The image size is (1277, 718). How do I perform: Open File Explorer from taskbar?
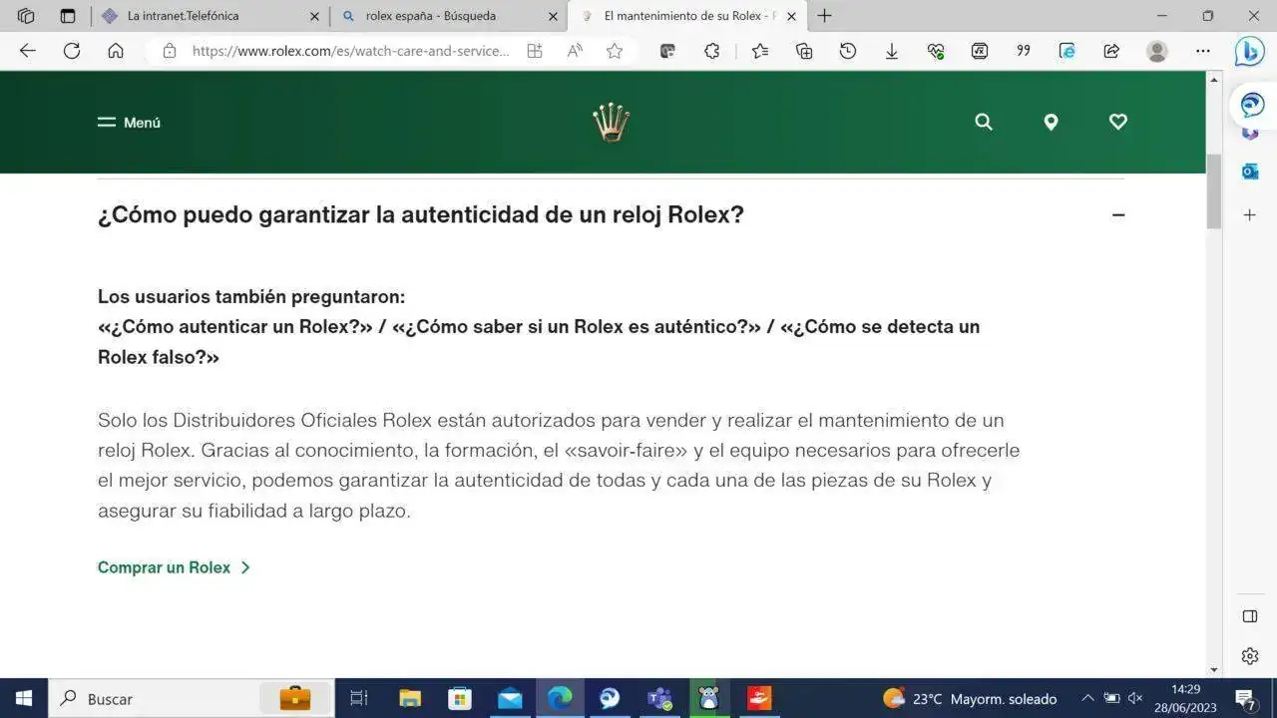point(409,698)
